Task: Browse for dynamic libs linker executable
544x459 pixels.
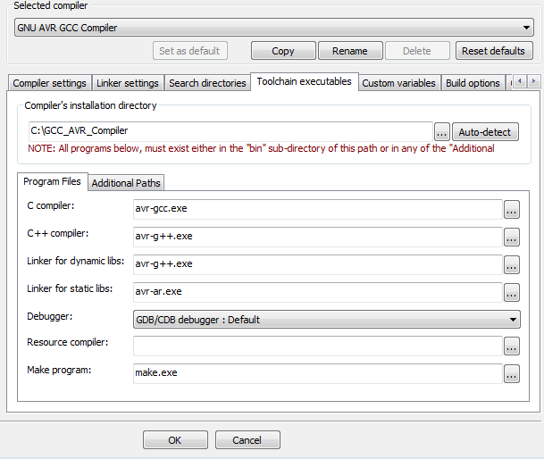Action: click(511, 265)
